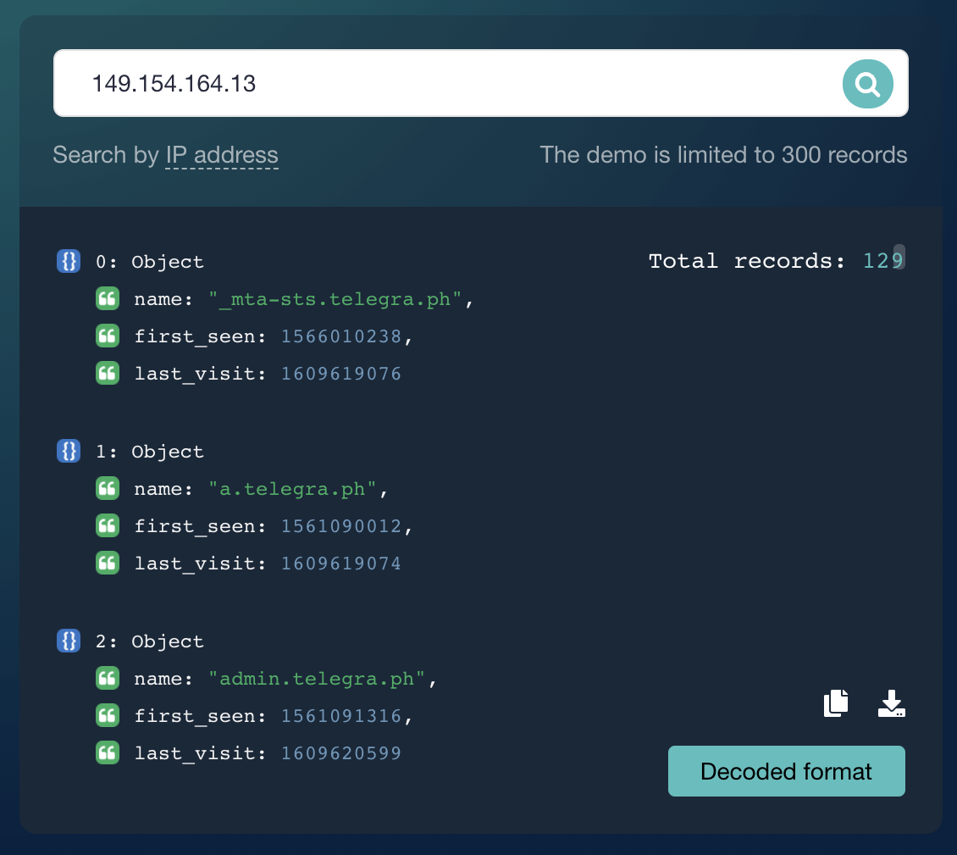Screen dimensions: 957x855
Task: Click quote icon beside last_visit 1609619076
Action: point(108,373)
